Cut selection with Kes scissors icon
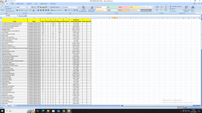The image size is (202, 113). (6, 6)
